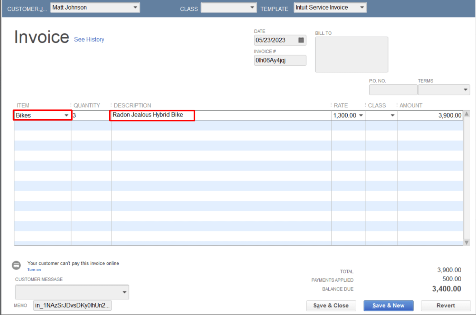Open the Item dropdown showing Bikes
Viewport: 476px width, 315px height.
point(67,115)
